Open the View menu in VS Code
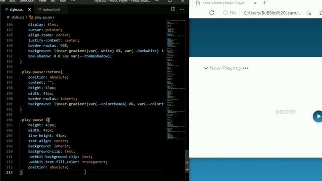Screen dimensions: 322x181 coord(42,1)
